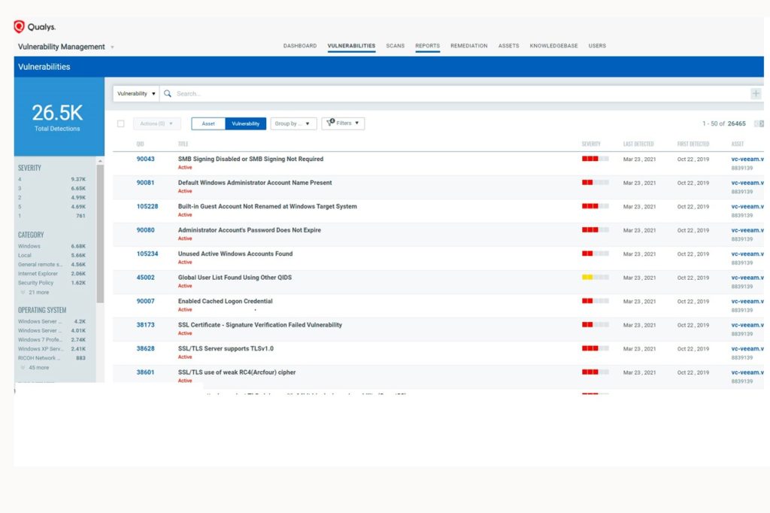Filter by severity 3 in sidebar

pos(52,188)
